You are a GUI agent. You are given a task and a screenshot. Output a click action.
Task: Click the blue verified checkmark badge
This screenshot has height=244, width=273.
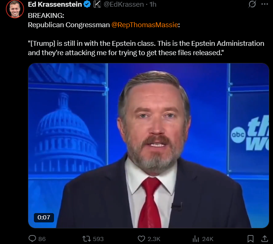[87, 4]
